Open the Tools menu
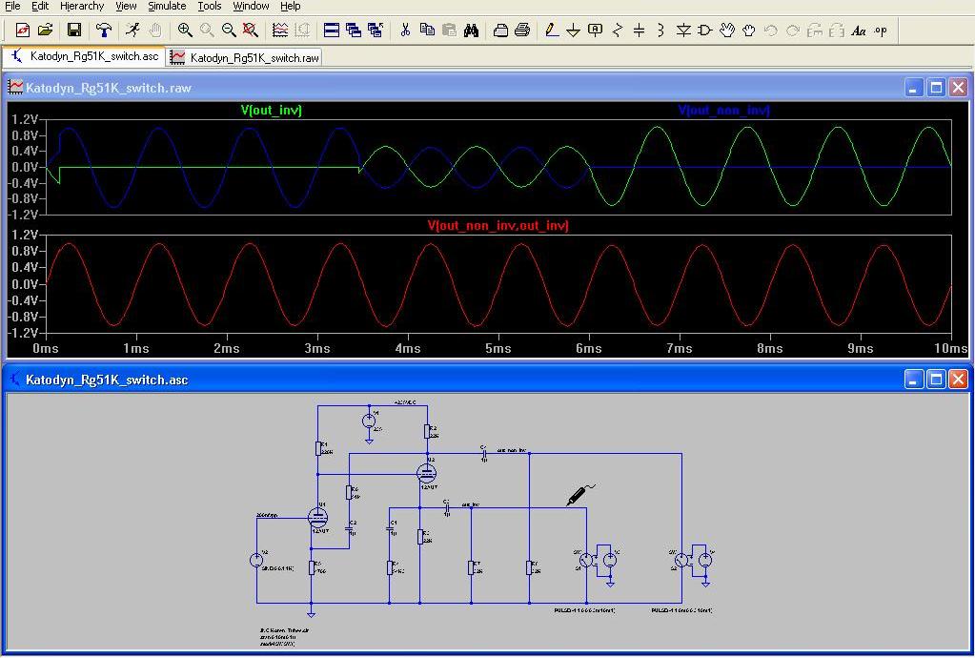Image resolution: width=975 pixels, height=658 pixels. pos(210,7)
